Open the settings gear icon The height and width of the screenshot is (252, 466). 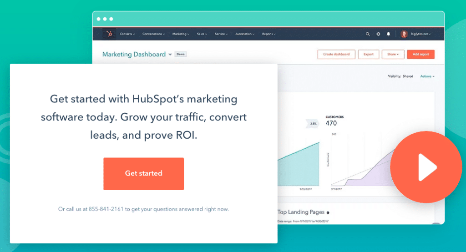click(378, 34)
